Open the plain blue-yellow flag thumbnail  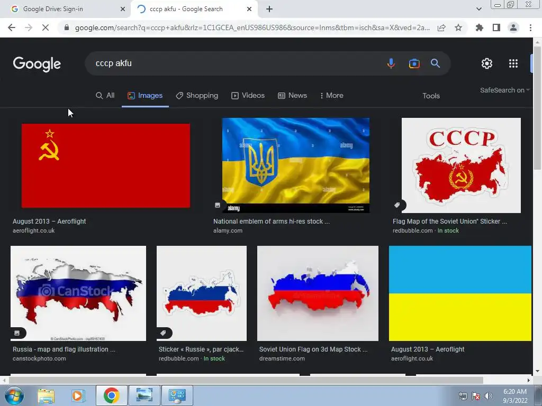(460, 293)
